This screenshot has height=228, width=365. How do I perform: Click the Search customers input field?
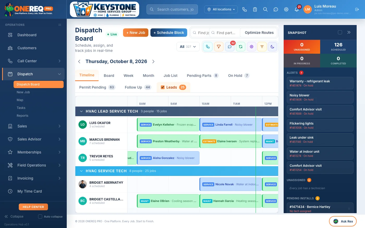pos(172,9)
